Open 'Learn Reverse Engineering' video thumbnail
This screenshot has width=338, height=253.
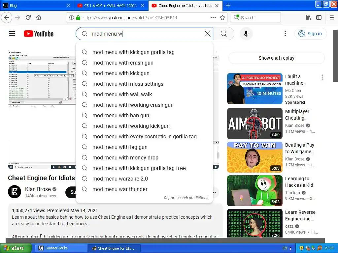click(255, 223)
